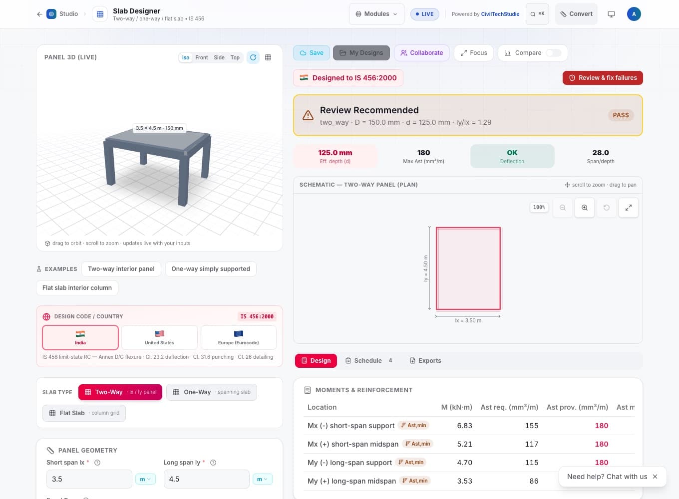Zoom in the schematic plan
Viewport: 679px width, 499px height.
[585, 208]
